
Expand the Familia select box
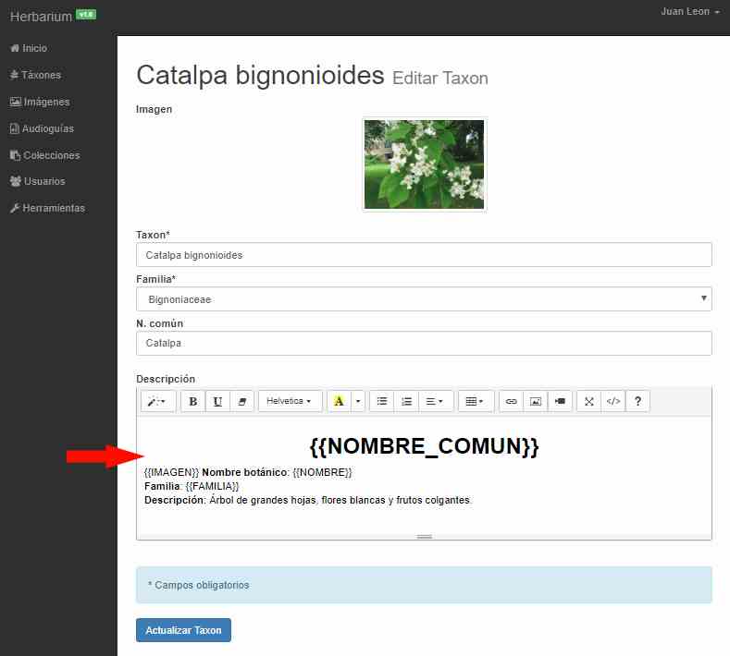click(424, 299)
